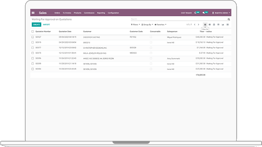Click into the Search field
Viewport: 262px width, 147px height.
point(179,19)
